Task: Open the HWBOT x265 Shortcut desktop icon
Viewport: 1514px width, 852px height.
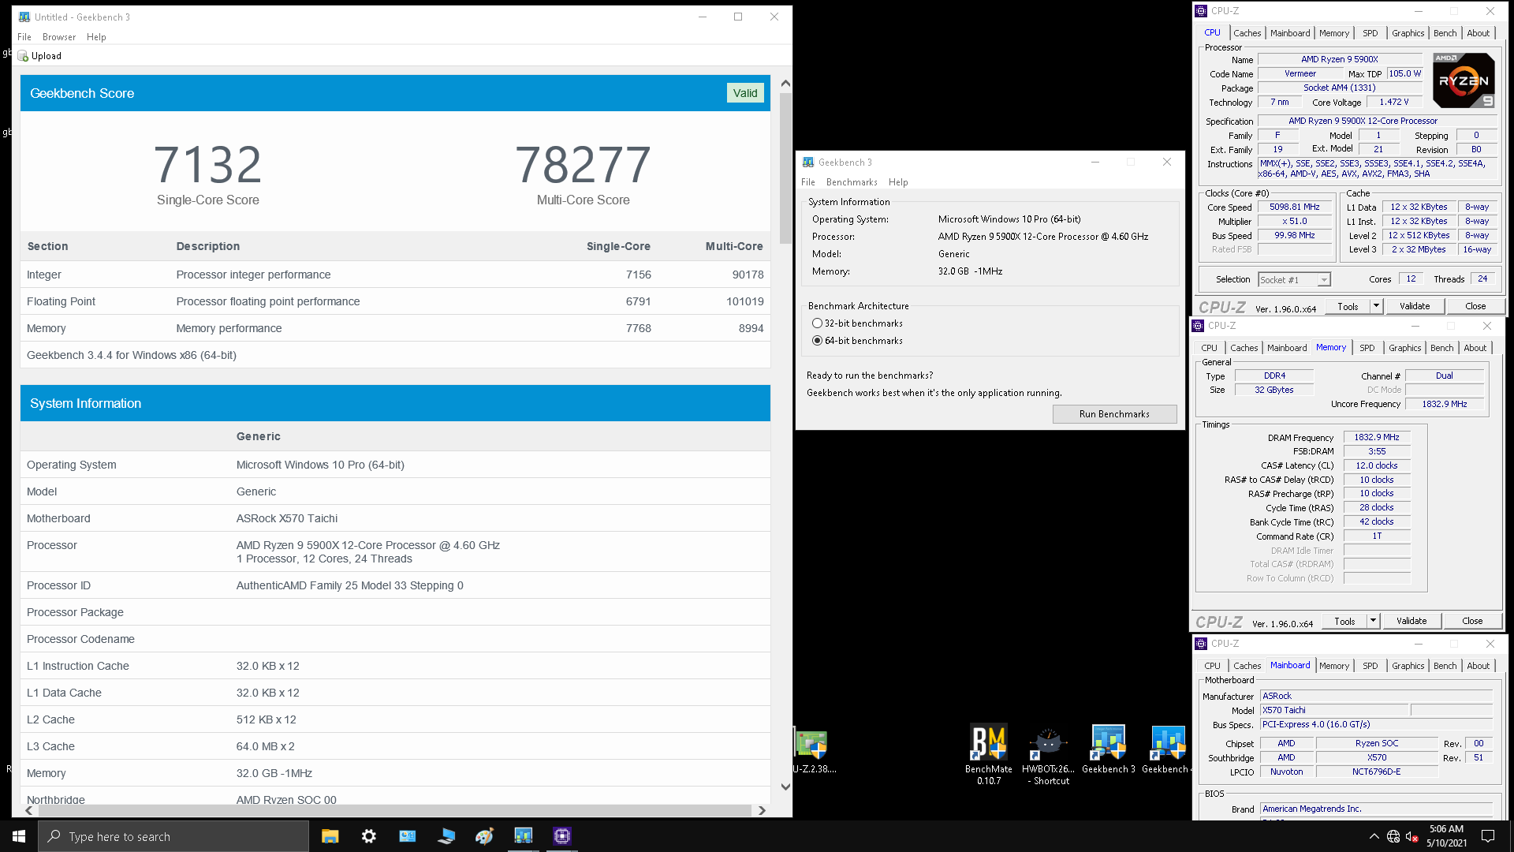Action: [1049, 754]
